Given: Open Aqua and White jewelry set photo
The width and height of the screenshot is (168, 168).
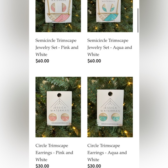Looking at the screenshot, I should click(x=110, y=16).
